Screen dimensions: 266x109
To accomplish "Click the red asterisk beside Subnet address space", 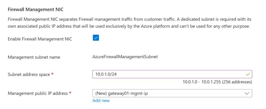I will click(x=52, y=74).
